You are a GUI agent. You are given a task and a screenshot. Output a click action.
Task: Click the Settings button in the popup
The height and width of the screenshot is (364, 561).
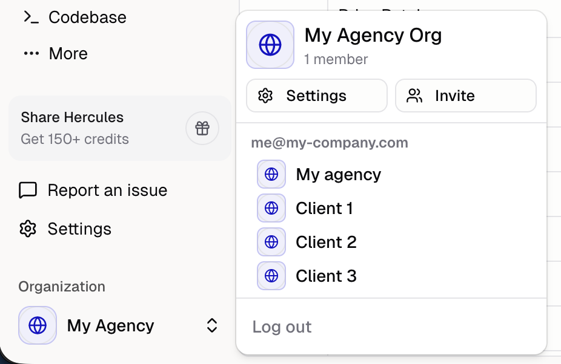[316, 95]
